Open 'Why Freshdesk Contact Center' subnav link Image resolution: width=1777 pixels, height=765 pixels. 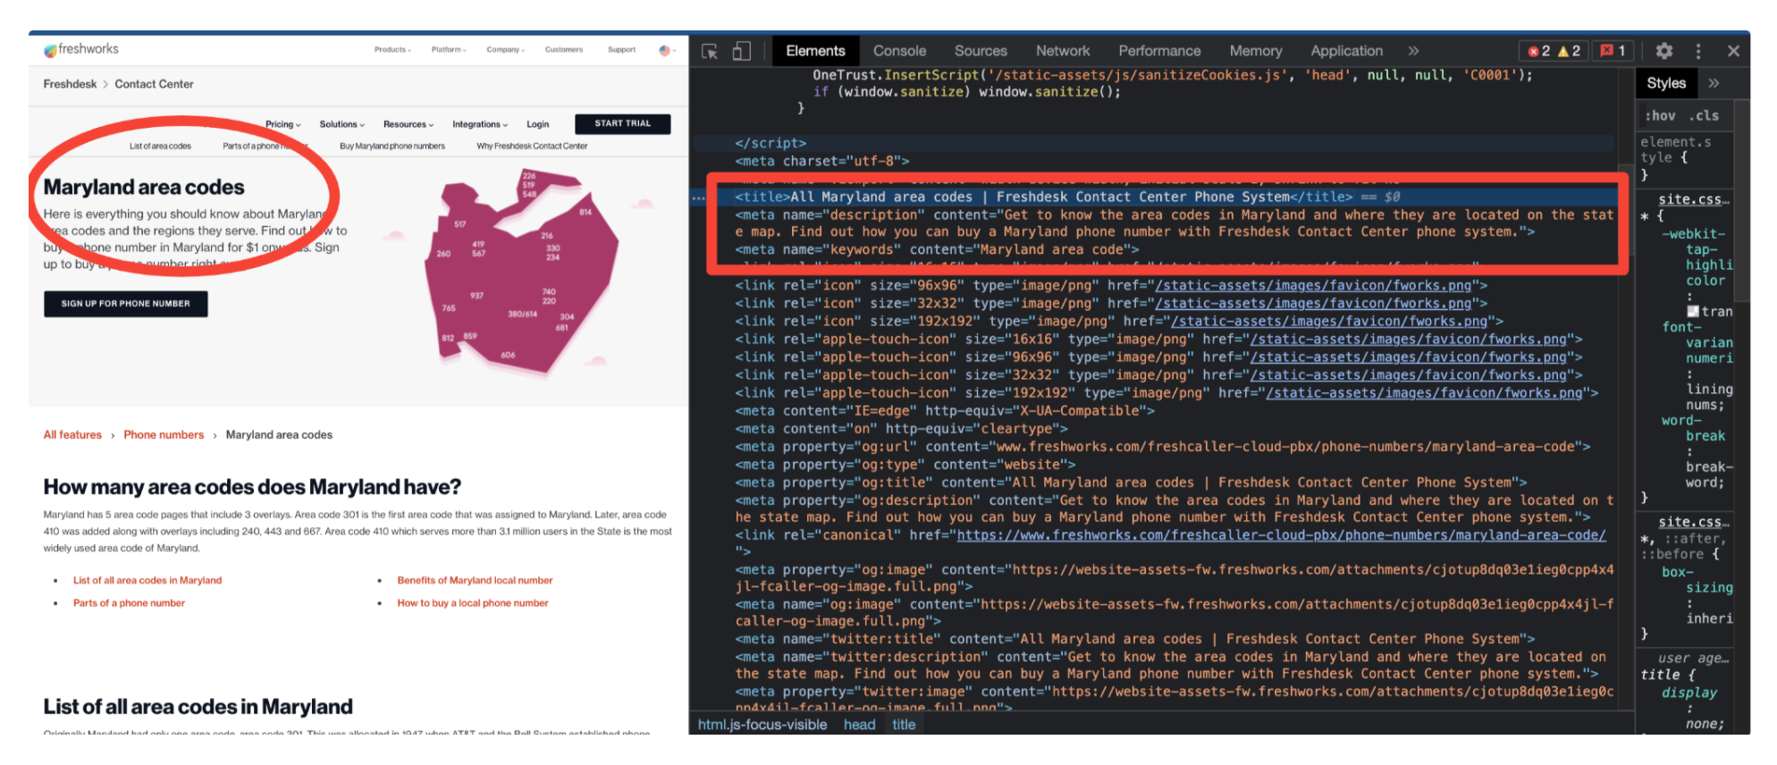532,147
